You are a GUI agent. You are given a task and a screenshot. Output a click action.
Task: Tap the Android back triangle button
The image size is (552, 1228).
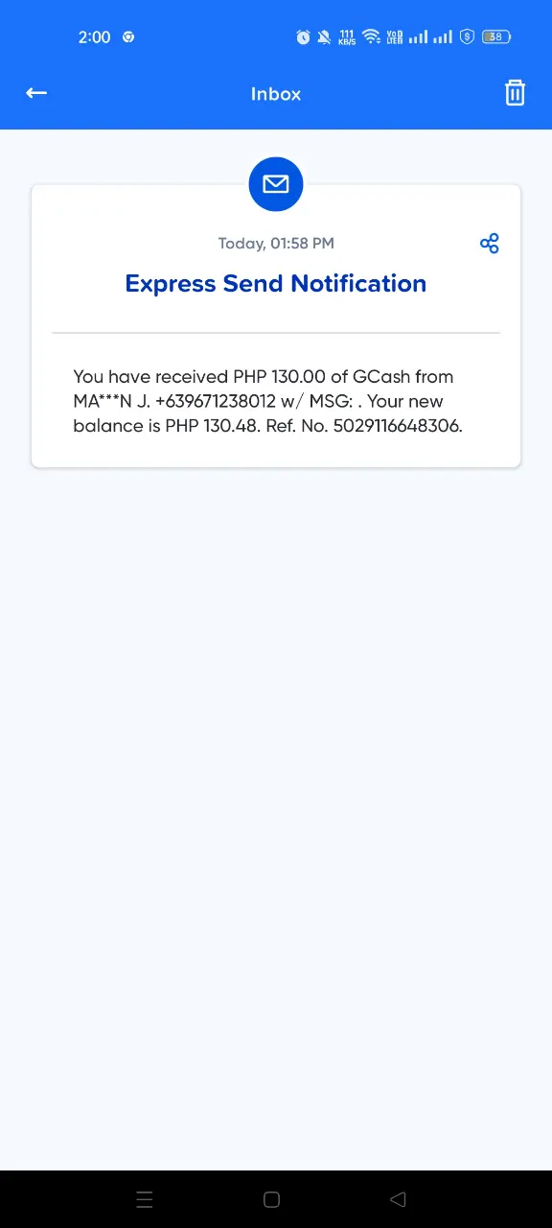(x=398, y=1199)
